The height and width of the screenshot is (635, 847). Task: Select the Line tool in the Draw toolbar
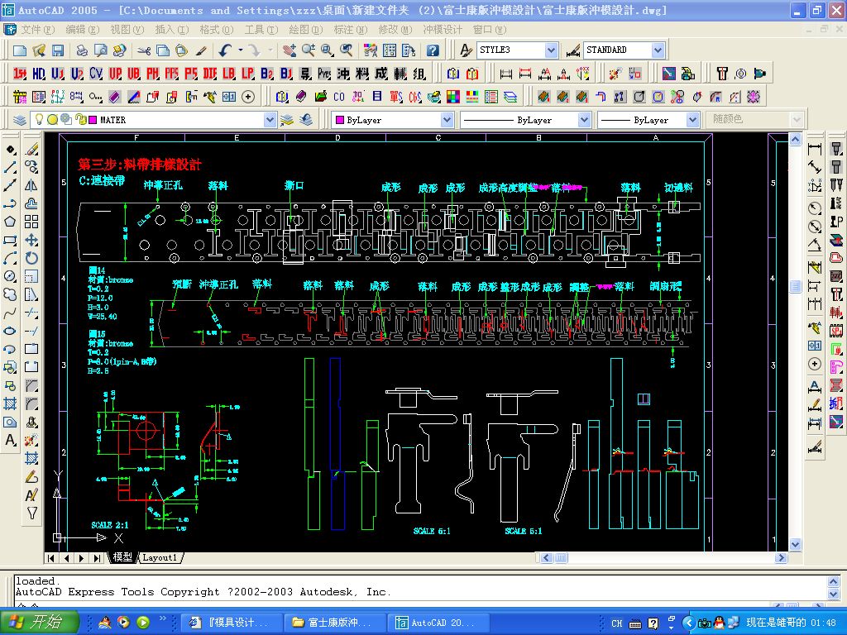pos(10,167)
